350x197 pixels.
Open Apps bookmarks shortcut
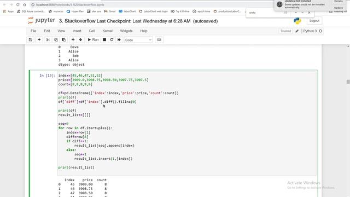pyautogui.click(x=8, y=11)
